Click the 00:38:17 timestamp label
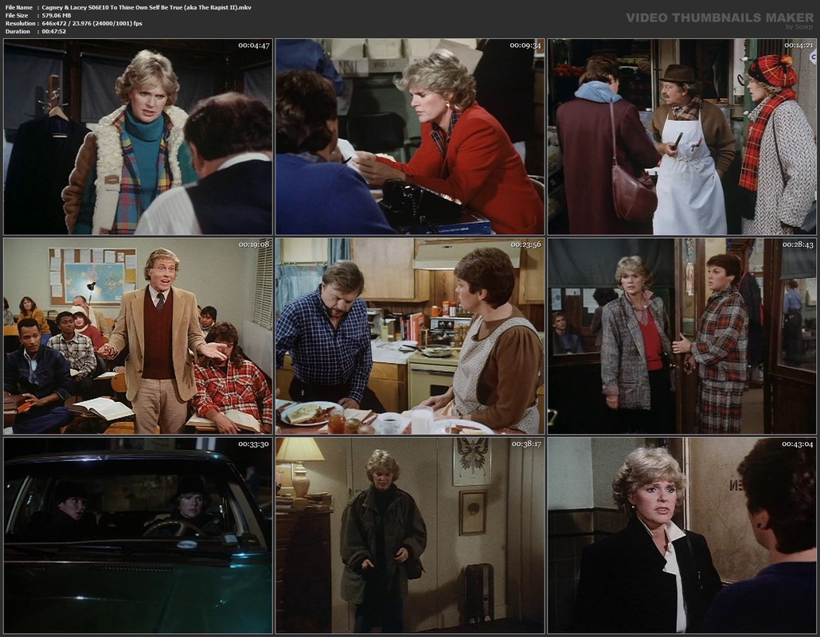This screenshot has height=637, width=820. tap(526, 444)
